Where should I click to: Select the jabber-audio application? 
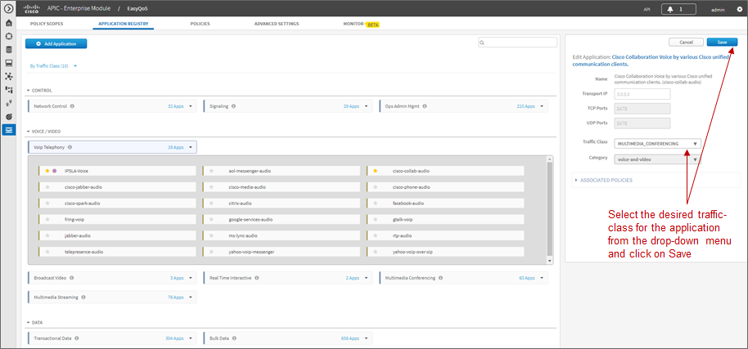click(117, 235)
